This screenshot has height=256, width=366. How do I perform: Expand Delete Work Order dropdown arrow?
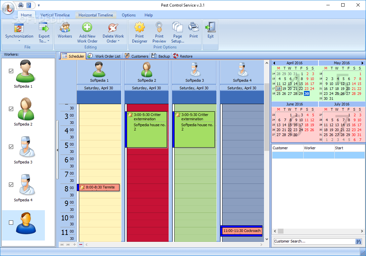click(x=118, y=41)
